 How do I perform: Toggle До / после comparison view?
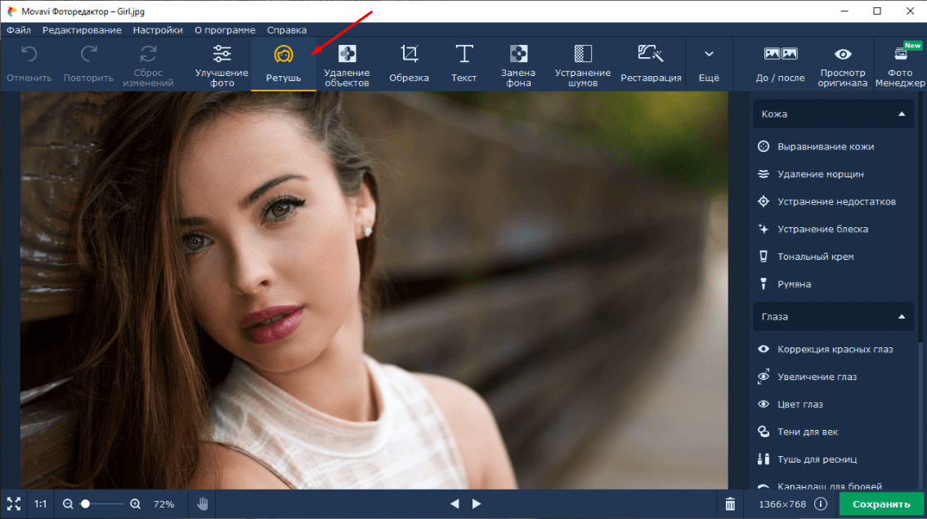tap(781, 65)
